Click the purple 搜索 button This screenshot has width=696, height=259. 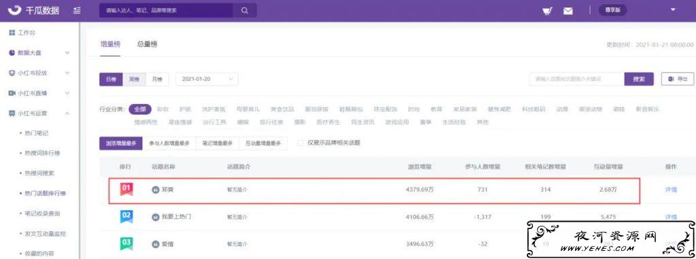[x=639, y=79]
